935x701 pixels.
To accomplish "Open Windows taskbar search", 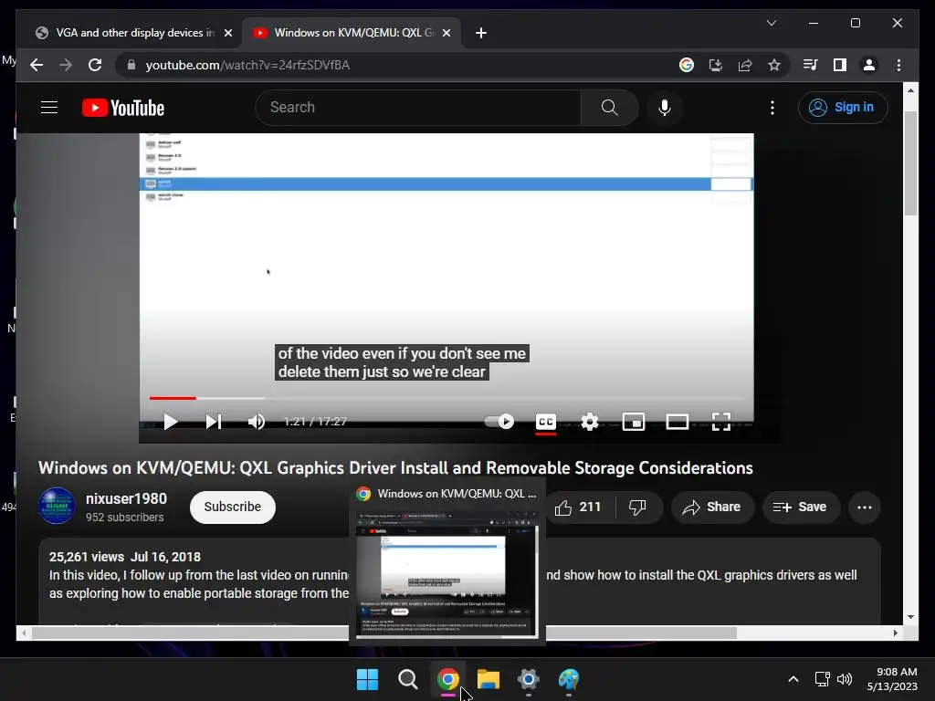I will pos(408,679).
